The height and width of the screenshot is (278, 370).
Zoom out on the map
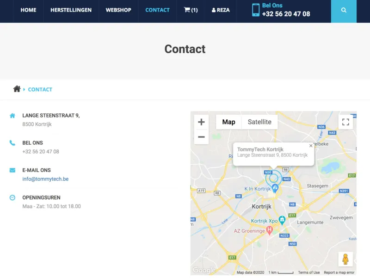[201, 137]
